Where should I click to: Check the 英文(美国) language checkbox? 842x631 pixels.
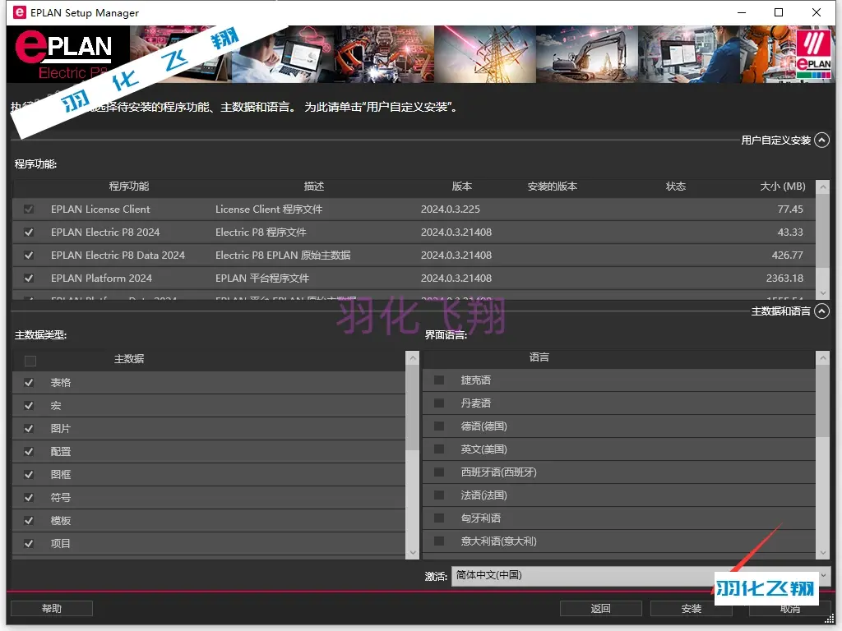point(439,449)
